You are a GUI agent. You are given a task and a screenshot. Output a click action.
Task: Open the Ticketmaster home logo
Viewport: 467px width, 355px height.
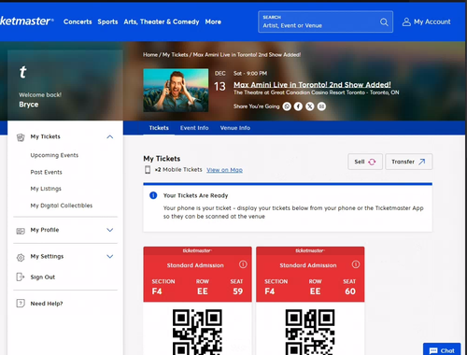coord(27,21)
